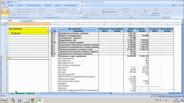
Task: Click View Side by Side icon
Action: click(135, 9)
